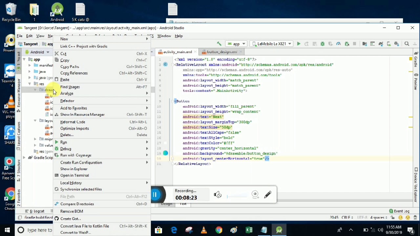420x236 pixels.
Task: Choose Show In Resource Manager
Action: tap(102, 115)
